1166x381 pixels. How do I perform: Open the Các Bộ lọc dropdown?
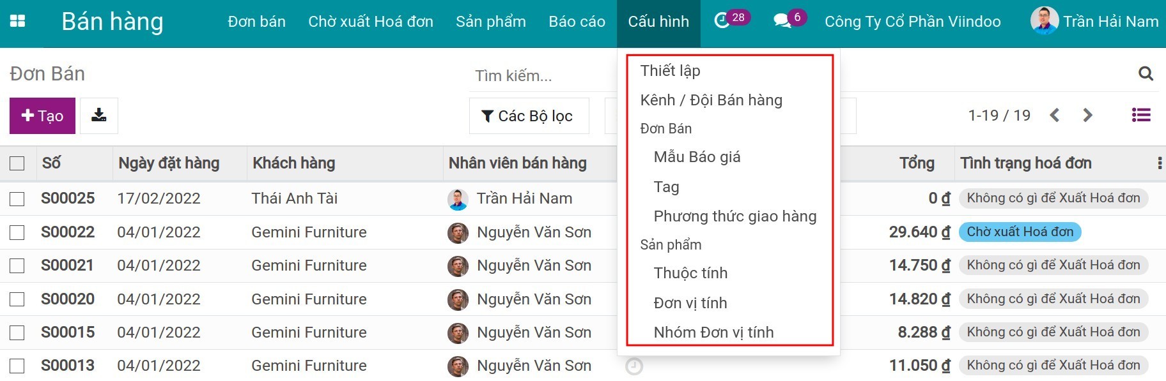529,116
